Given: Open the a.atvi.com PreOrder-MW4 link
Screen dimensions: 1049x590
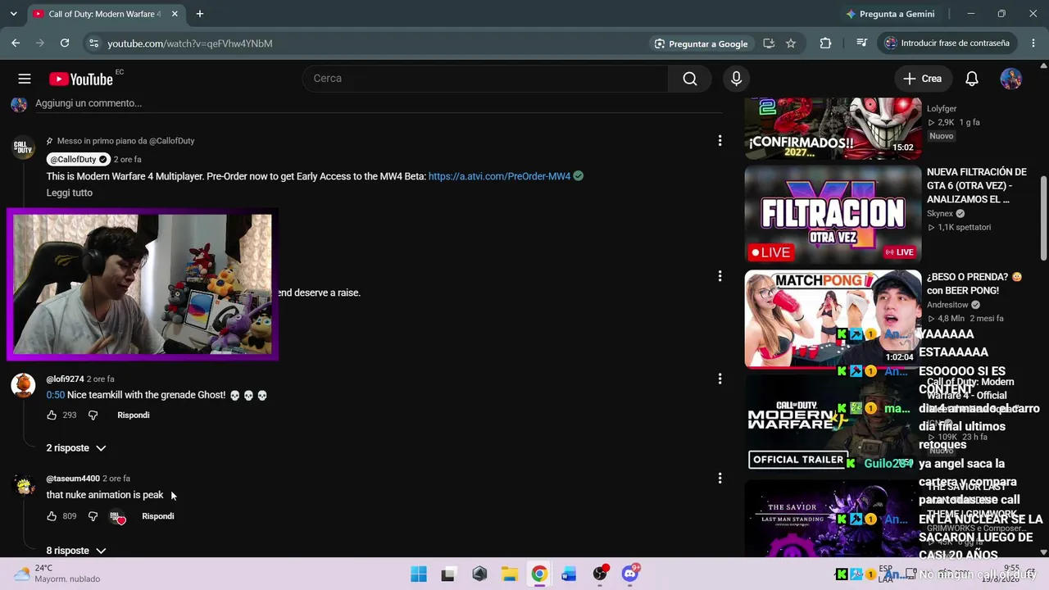Looking at the screenshot, I should pyautogui.click(x=499, y=176).
